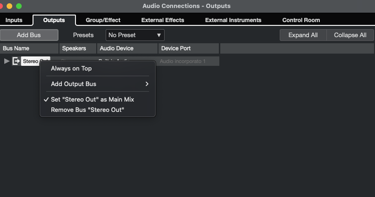375x197 pixels.
Task: Click the Device Port column header
Action: [175, 48]
